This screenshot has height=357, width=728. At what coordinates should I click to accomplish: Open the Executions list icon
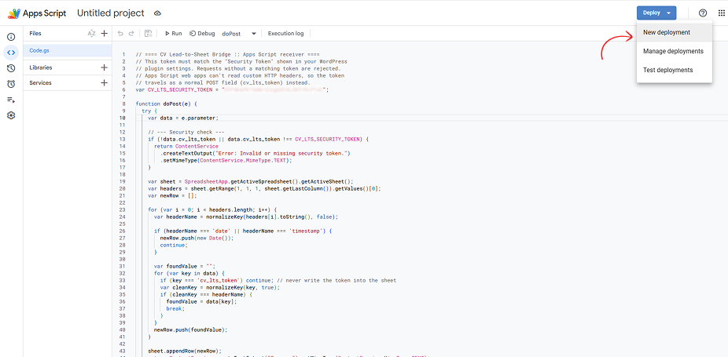(11, 100)
